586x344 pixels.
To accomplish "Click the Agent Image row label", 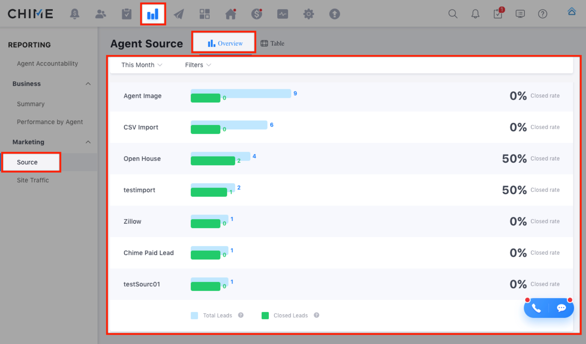I will pyautogui.click(x=142, y=96).
